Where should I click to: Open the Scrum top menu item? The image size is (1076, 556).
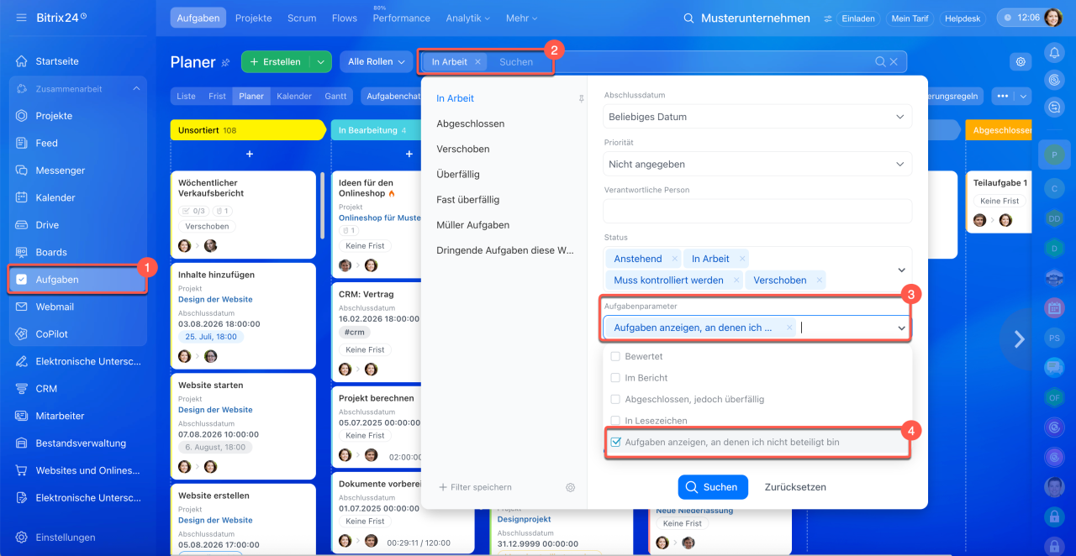tap(302, 18)
